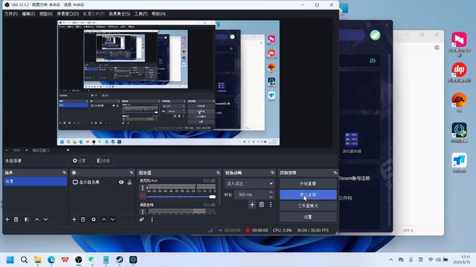
Task: Open 麦克风/Aux channel three-dot options
Action: [143, 188]
